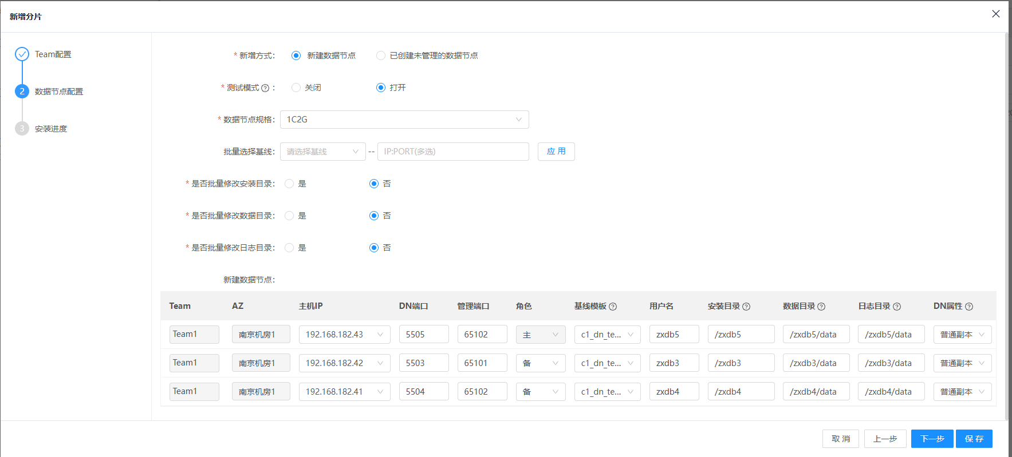Click the help icon beside 日志目录 header

(897, 307)
